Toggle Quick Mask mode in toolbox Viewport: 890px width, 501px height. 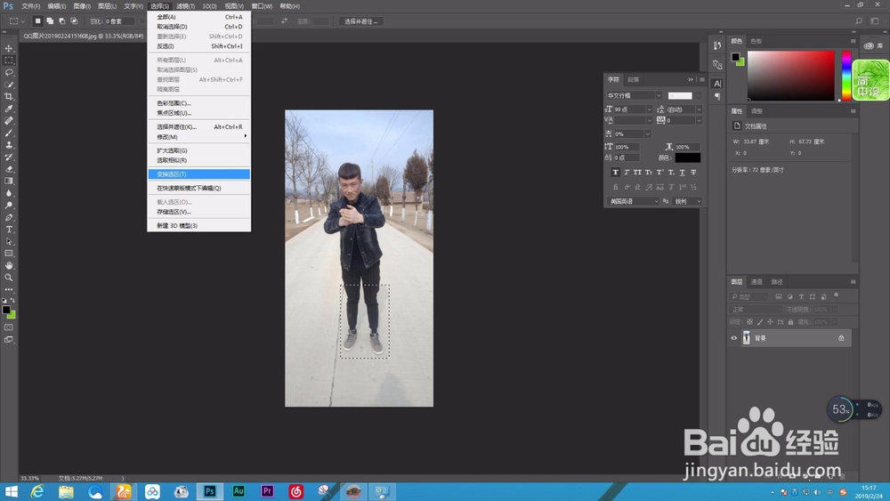click(x=9, y=327)
